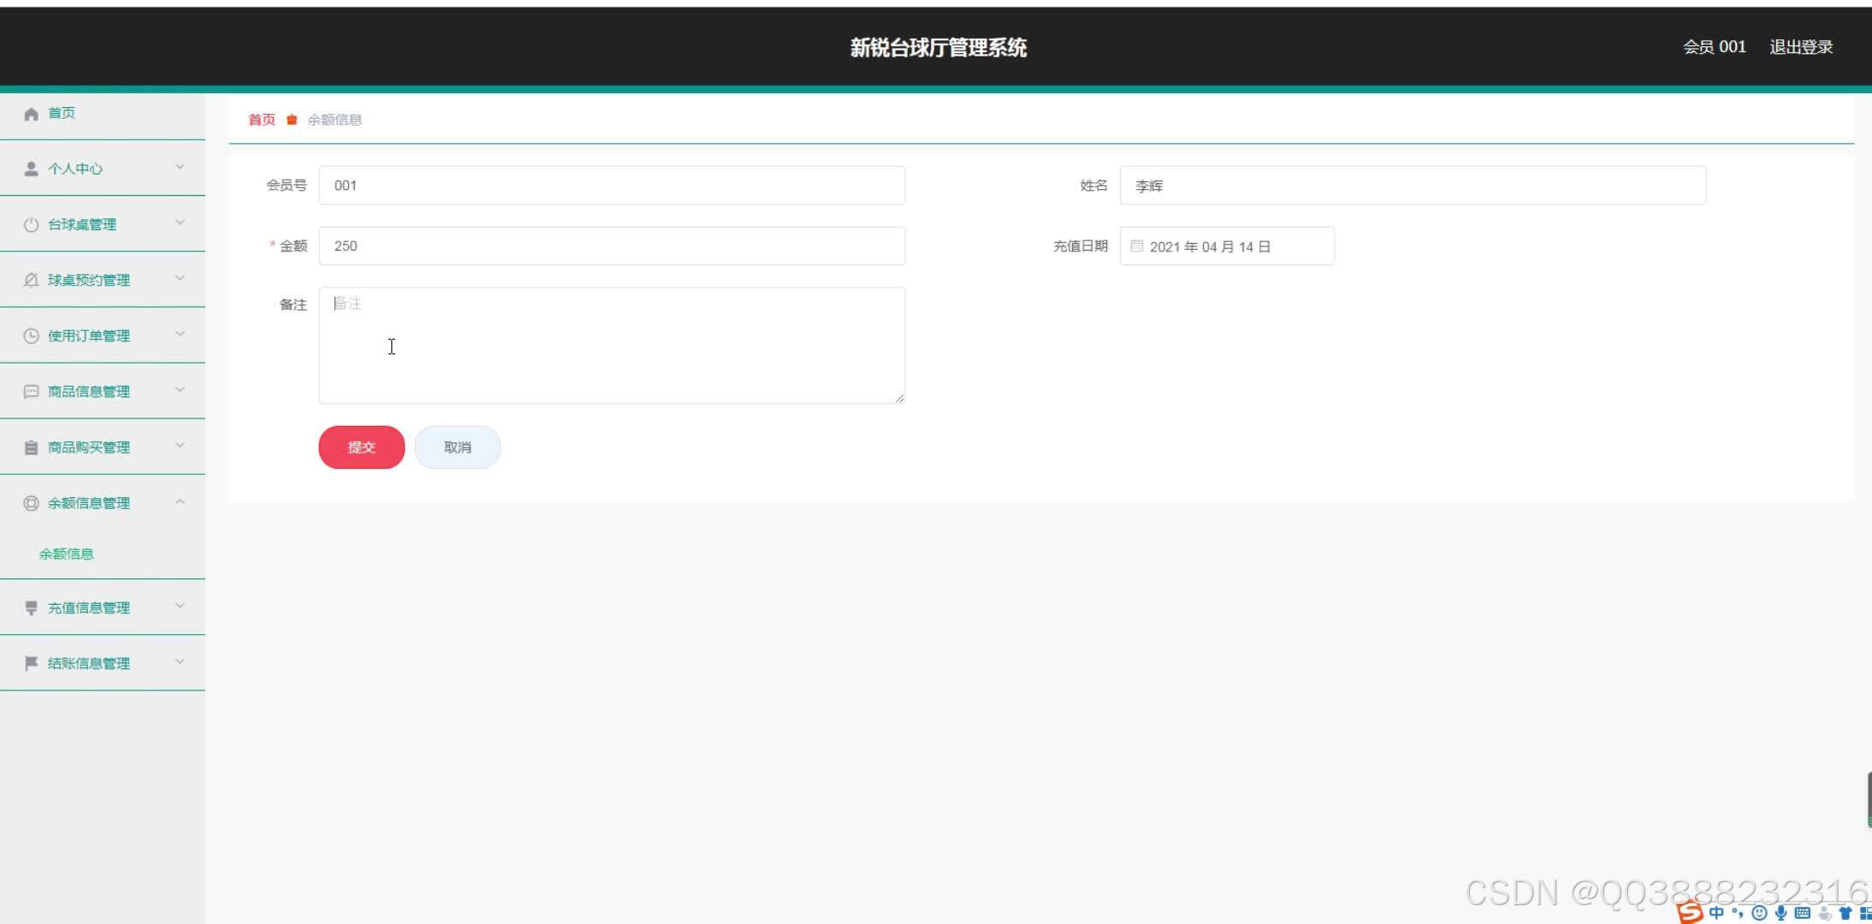Viewport: 1872px width, 924px height.
Task: Click 退出登录 to log out
Action: pos(1801,47)
